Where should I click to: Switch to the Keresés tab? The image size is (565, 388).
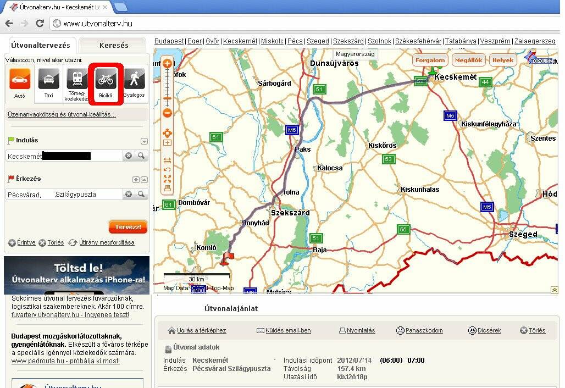point(114,46)
